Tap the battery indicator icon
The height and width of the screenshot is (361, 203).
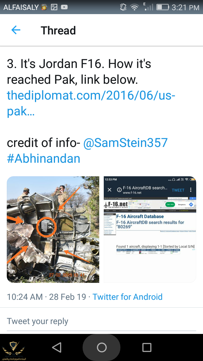[x=163, y=7]
